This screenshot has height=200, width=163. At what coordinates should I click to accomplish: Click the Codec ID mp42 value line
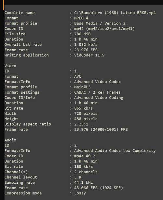click(104, 29)
